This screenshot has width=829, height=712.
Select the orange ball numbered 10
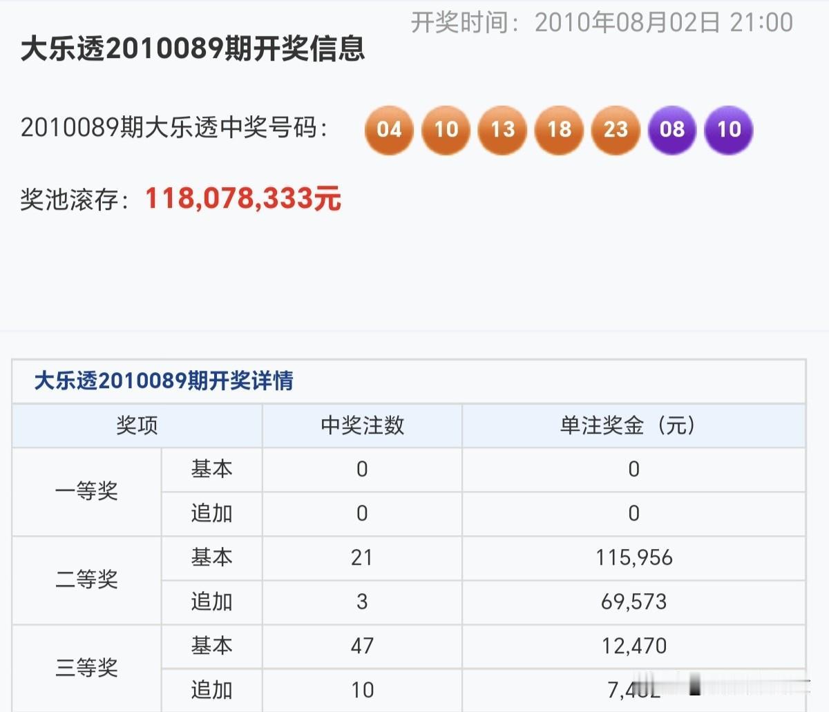coord(446,130)
